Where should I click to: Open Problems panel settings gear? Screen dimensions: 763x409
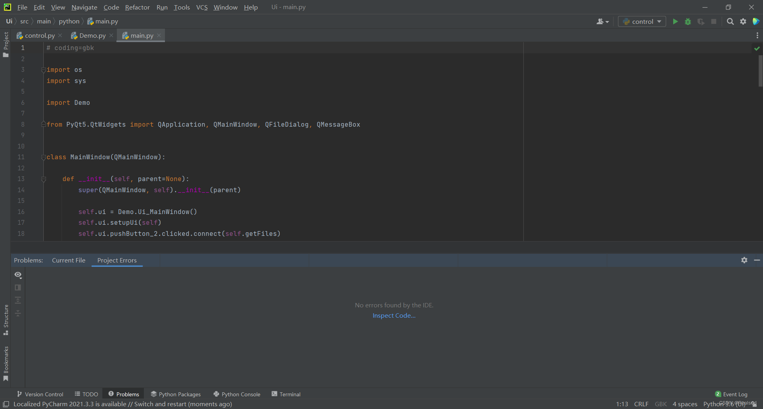[x=744, y=260]
